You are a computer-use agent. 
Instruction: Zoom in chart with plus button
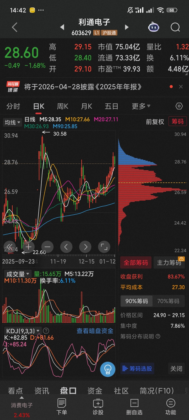(29, 247)
